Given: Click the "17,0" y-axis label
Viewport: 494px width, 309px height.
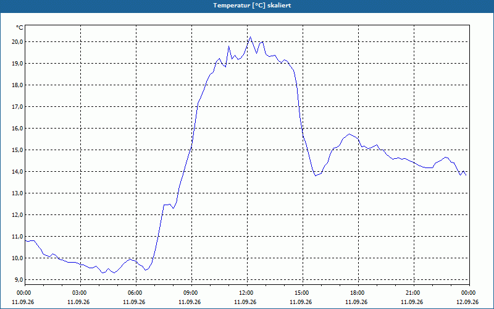Looking at the screenshot, I should [x=17, y=106].
